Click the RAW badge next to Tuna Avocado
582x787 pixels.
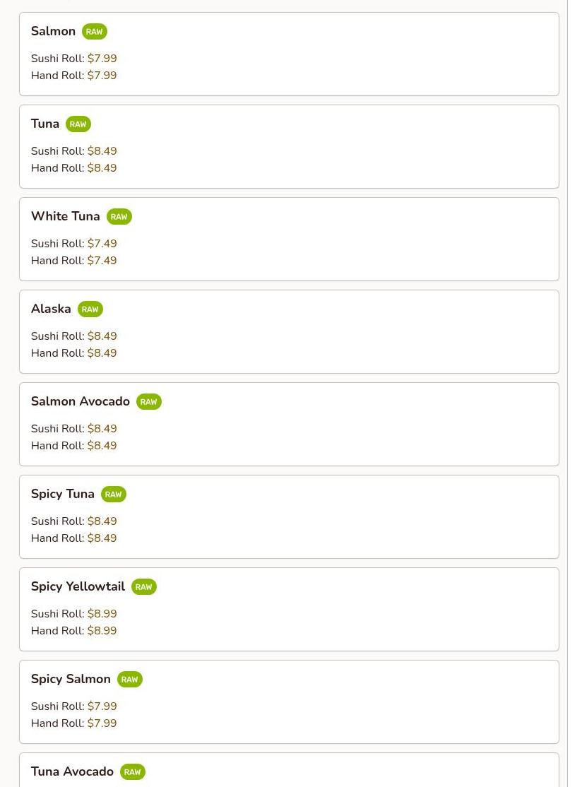click(133, 772)
